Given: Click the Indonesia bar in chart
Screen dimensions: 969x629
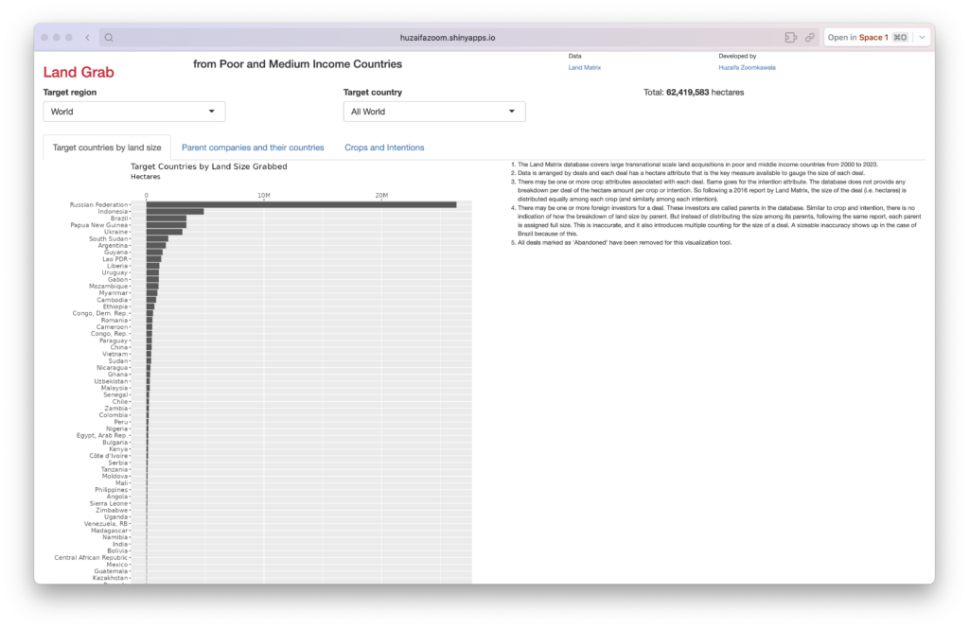Looking at the screenshot, I should (175, 212).
